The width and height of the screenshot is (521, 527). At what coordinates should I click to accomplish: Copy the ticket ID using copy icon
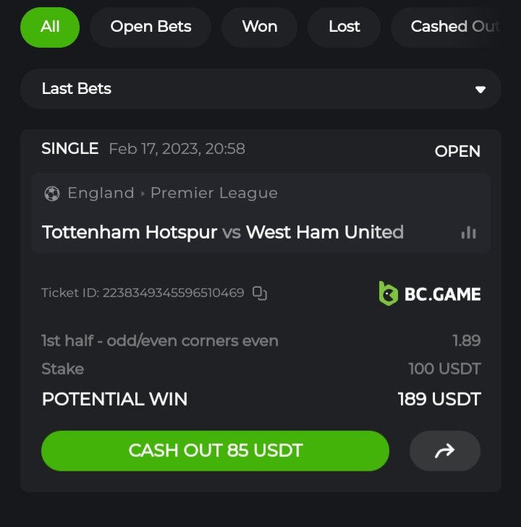(x=260, y=293)
